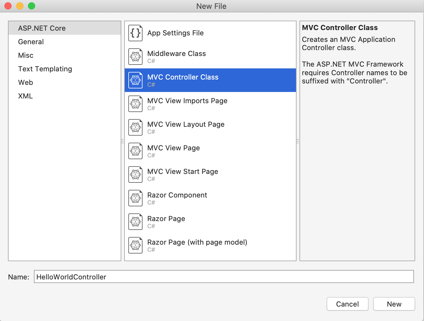
Task: Click inside the Name input field
Action: 177,277
